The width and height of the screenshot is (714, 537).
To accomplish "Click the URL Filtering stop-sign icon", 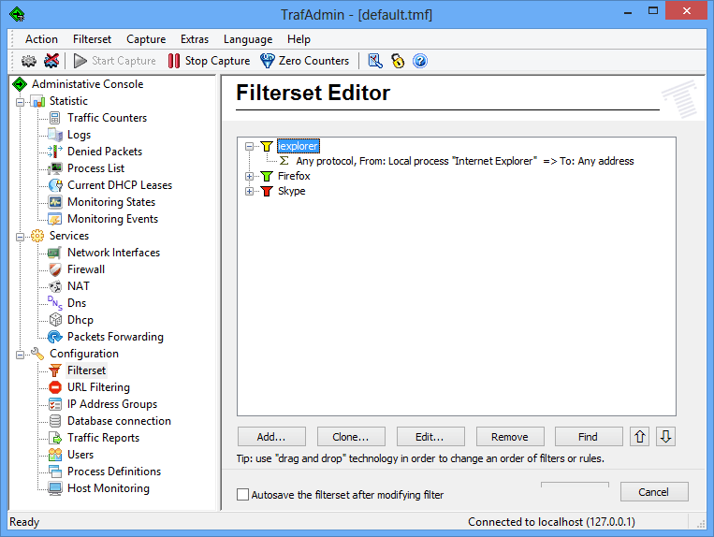I will 55,387.
